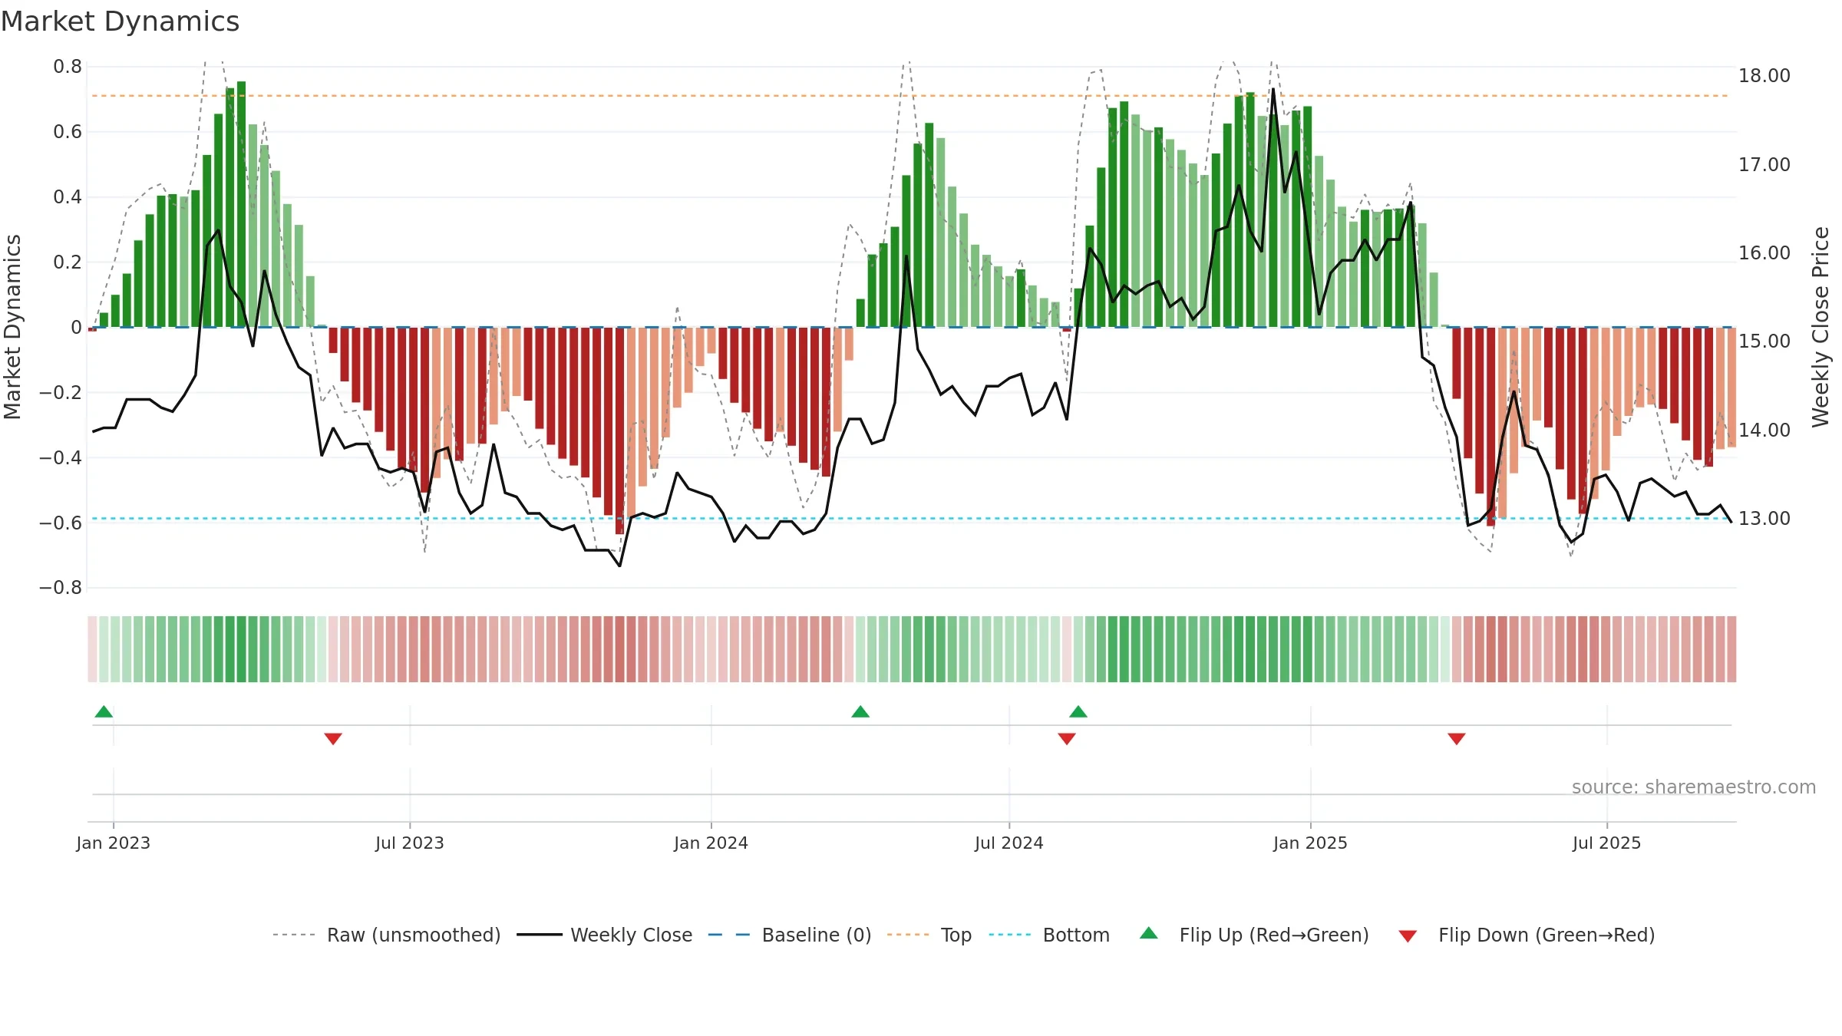
Task: Click the 17.00 price axis label
Action: pyautogui.click(x=1764, y=165)
